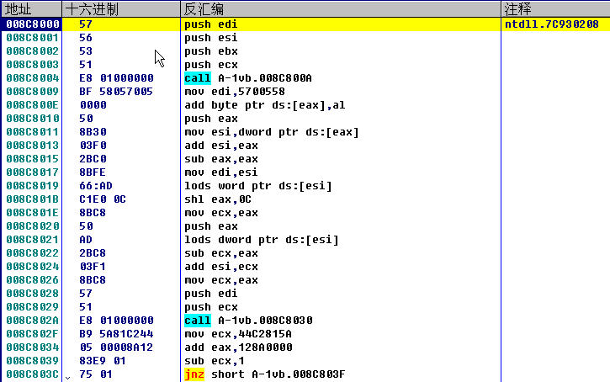This screenshot has height=382, width=610.
Task: Select address 008C8017
Action: [33, 172]
